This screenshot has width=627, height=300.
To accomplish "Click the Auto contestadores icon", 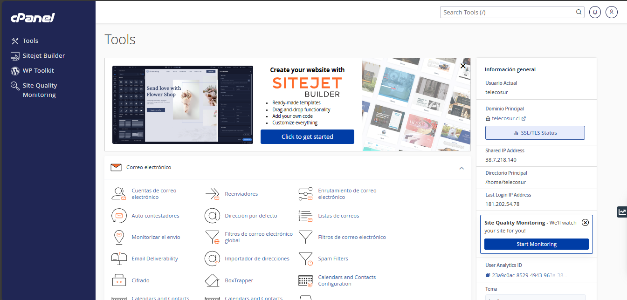I will pos(119,216).
